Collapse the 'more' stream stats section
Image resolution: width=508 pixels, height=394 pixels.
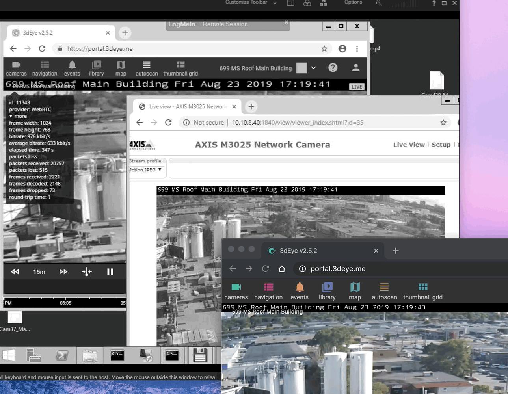click(18, 116)
